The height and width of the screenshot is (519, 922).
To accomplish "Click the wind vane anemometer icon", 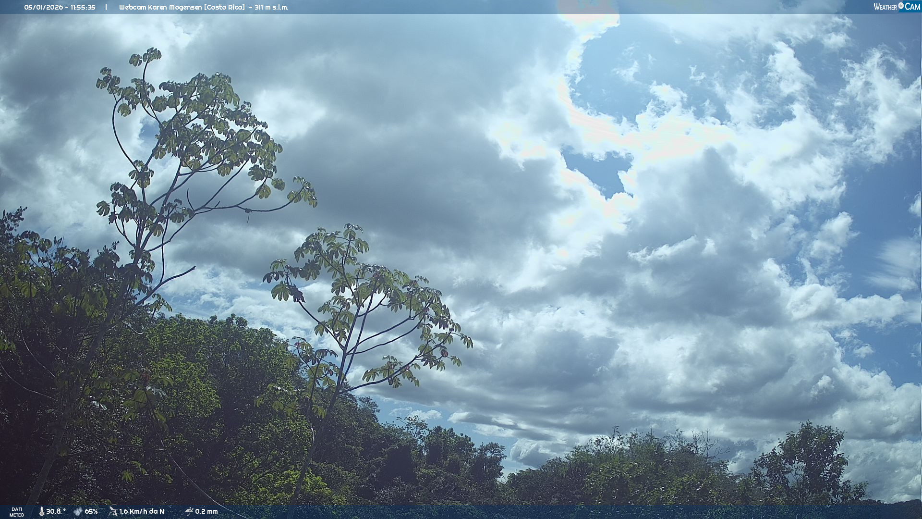I will point(113,511).
